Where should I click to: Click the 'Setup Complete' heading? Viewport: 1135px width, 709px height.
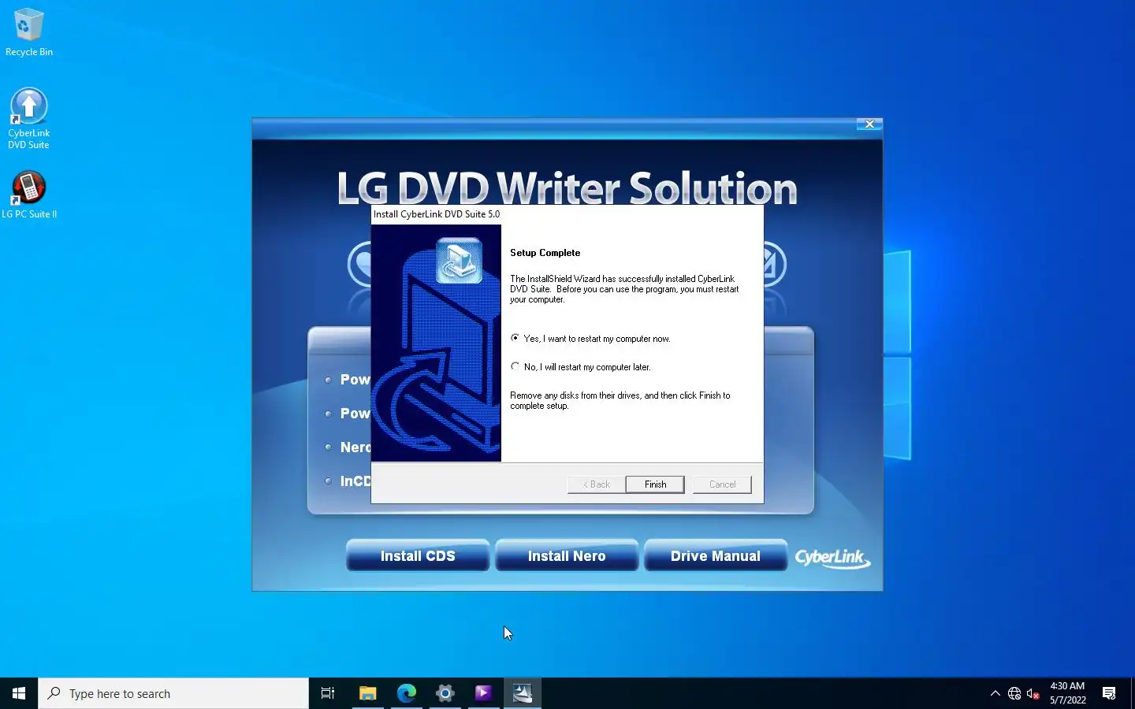545,253
